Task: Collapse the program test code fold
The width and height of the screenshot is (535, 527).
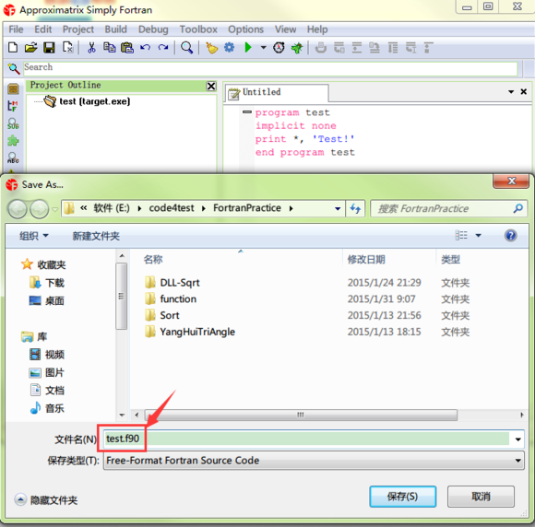Action: (246, 111)
